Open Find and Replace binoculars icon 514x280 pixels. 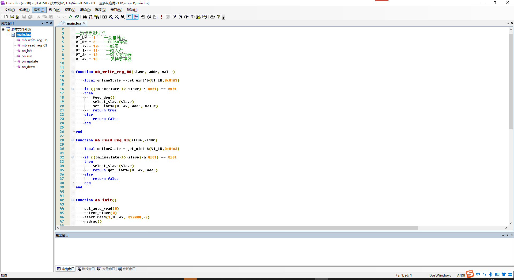click(91, 17)
